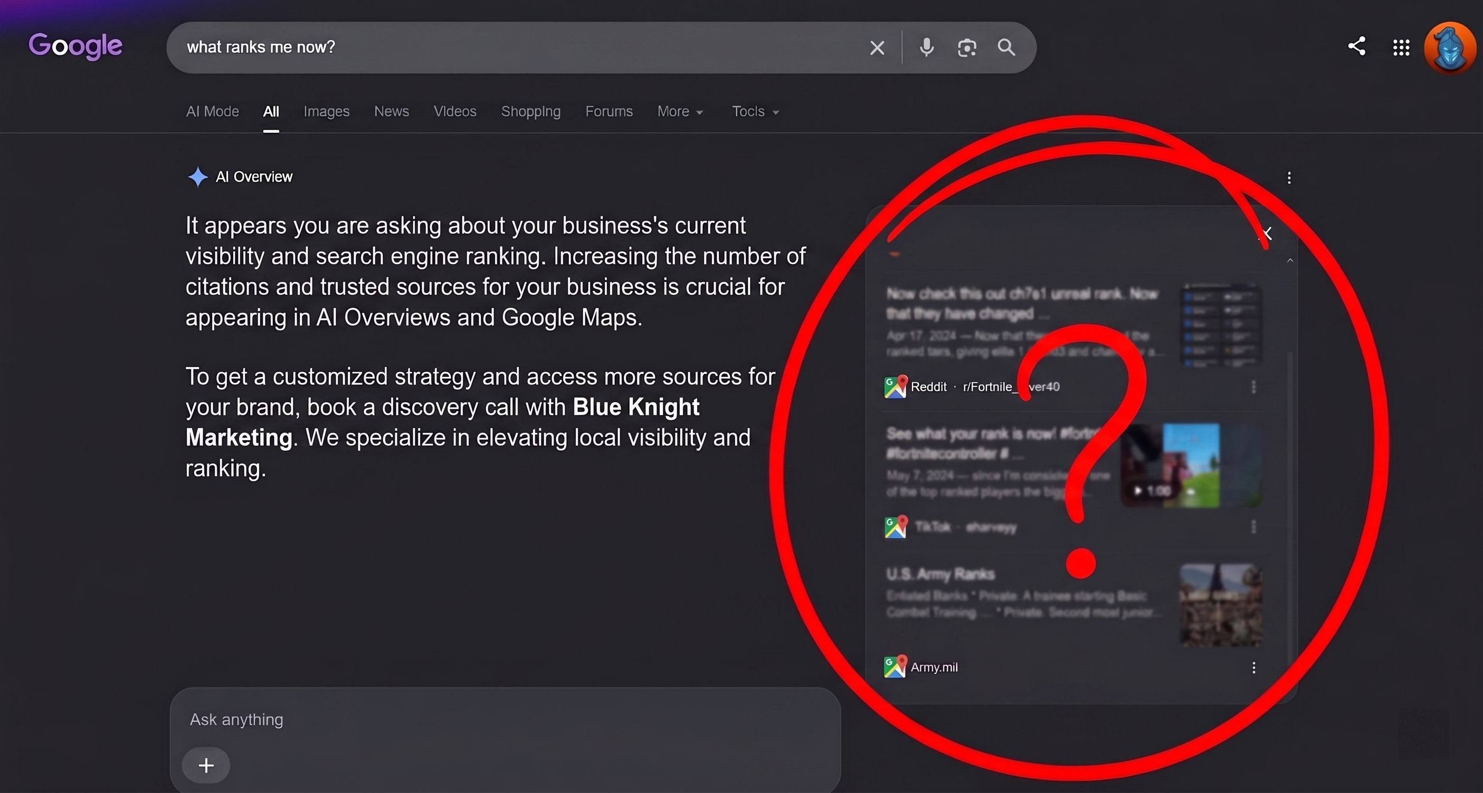Click the plus button under Ask anything

(x=206, y=766)
